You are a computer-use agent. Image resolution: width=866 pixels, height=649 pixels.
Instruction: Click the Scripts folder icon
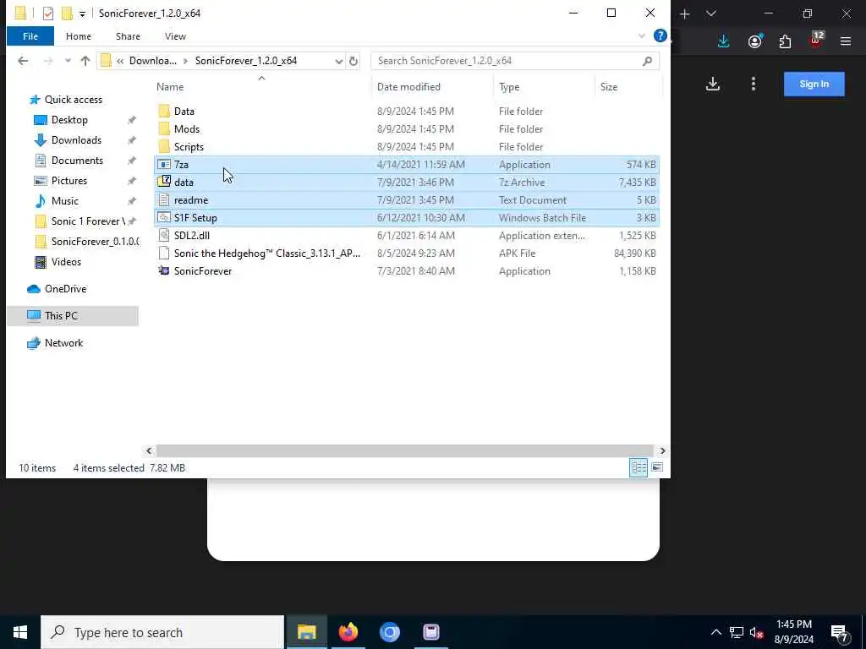(x=164, y=146)
